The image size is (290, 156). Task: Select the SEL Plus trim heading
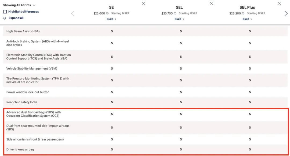click(247, 7)
